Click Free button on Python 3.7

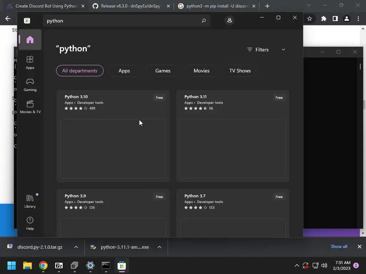(x=279, y=197)
